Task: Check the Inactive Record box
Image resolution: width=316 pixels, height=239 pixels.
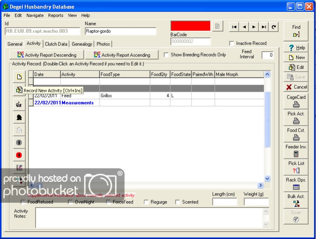Action: click(232, 43)
